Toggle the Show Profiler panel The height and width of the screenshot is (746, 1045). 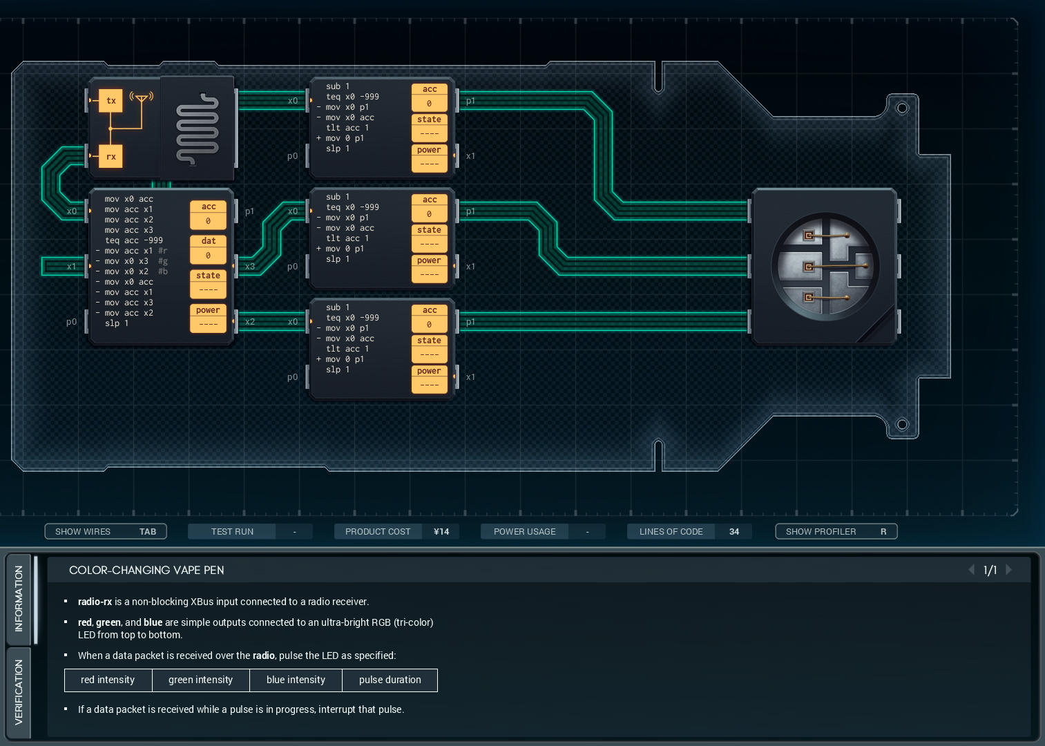tap(836, 531)
